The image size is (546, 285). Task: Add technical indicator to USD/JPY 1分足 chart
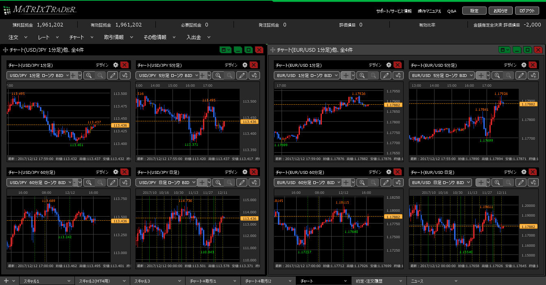click(x=125, y=75)
